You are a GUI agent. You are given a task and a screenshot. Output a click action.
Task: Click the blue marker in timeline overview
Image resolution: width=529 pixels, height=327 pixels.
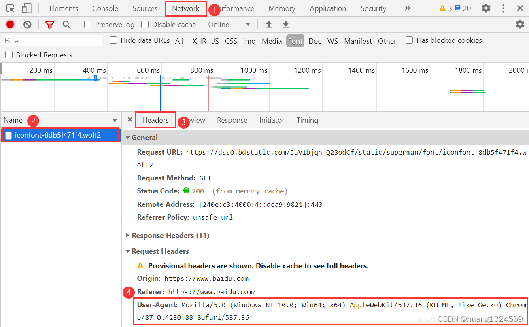(96, 78)
